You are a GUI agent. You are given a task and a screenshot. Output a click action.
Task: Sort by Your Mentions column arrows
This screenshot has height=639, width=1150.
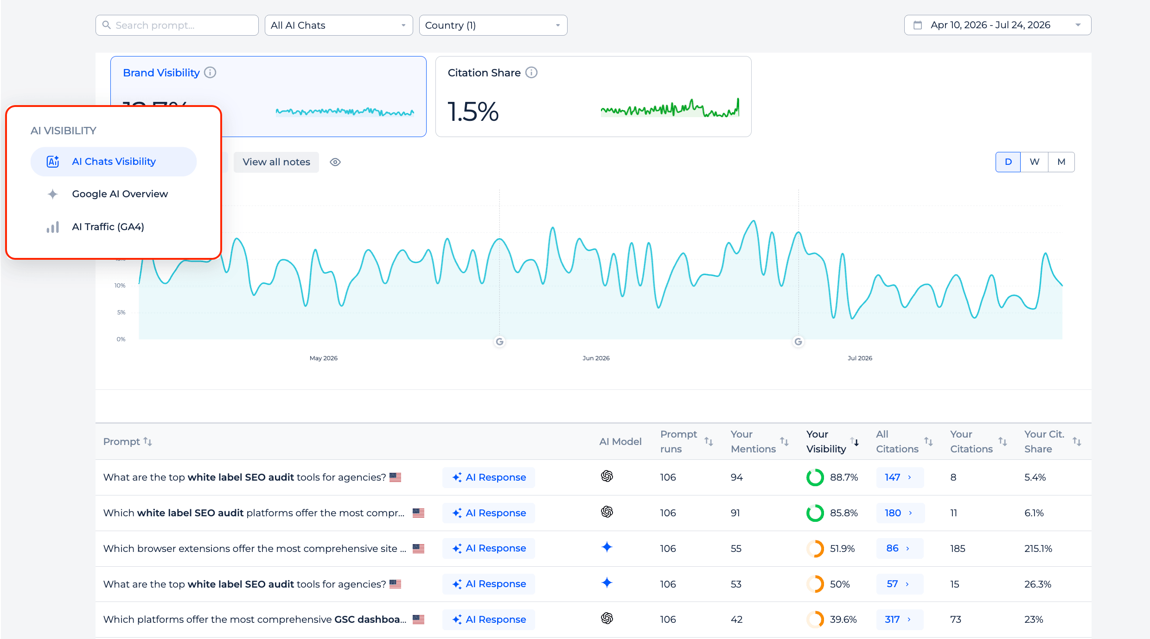click(784, 442)
